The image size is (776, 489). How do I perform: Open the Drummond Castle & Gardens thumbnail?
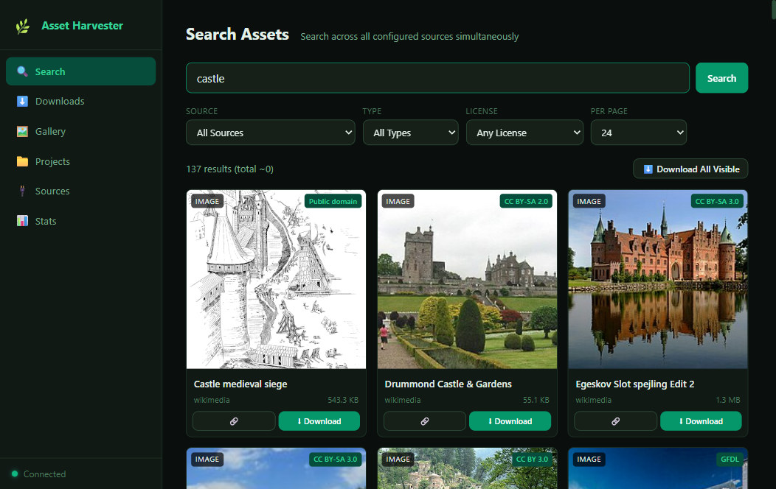467,280
